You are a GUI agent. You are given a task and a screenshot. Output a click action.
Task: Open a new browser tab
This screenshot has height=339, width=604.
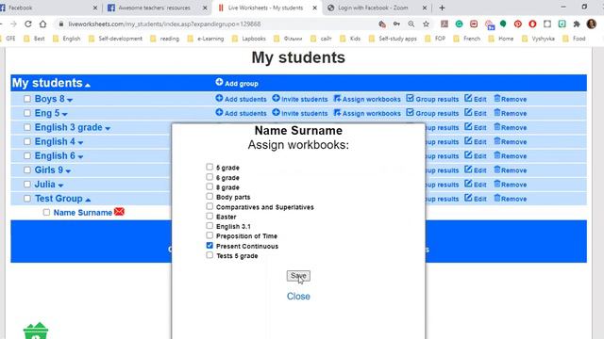pyautogui.click(x=442, y=8)
